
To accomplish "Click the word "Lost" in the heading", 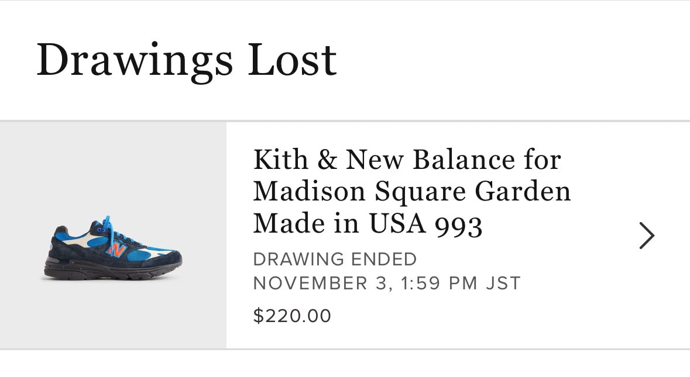I will tap(292, 60).
